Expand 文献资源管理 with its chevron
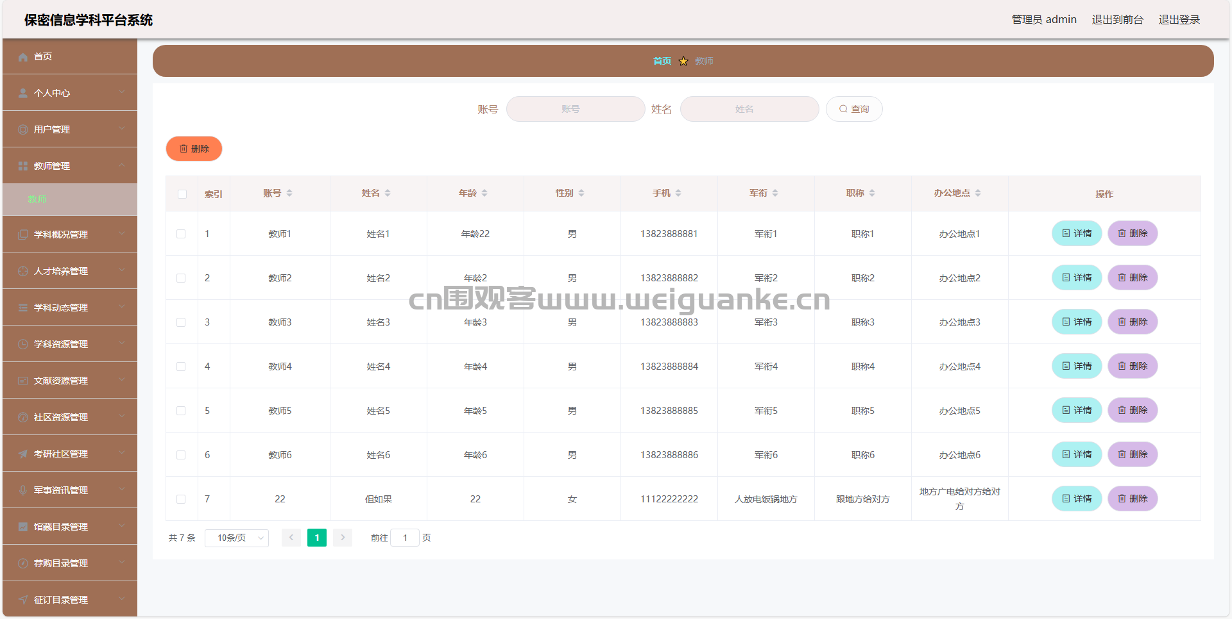 (x=122, y=380)
